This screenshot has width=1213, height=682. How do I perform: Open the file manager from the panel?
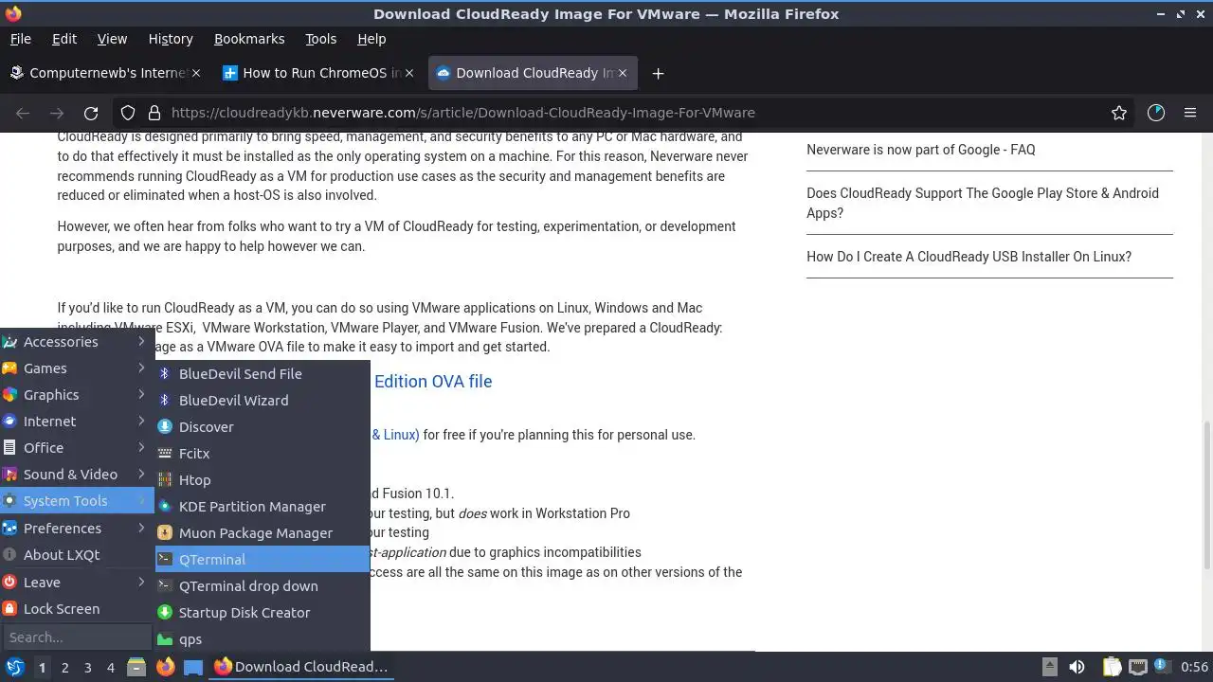pyautogui.click(x=136, y=667)
